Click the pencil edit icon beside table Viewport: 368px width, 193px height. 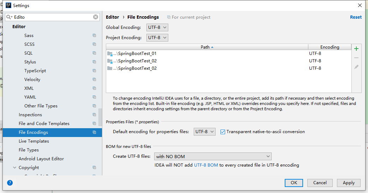point(356,67)
